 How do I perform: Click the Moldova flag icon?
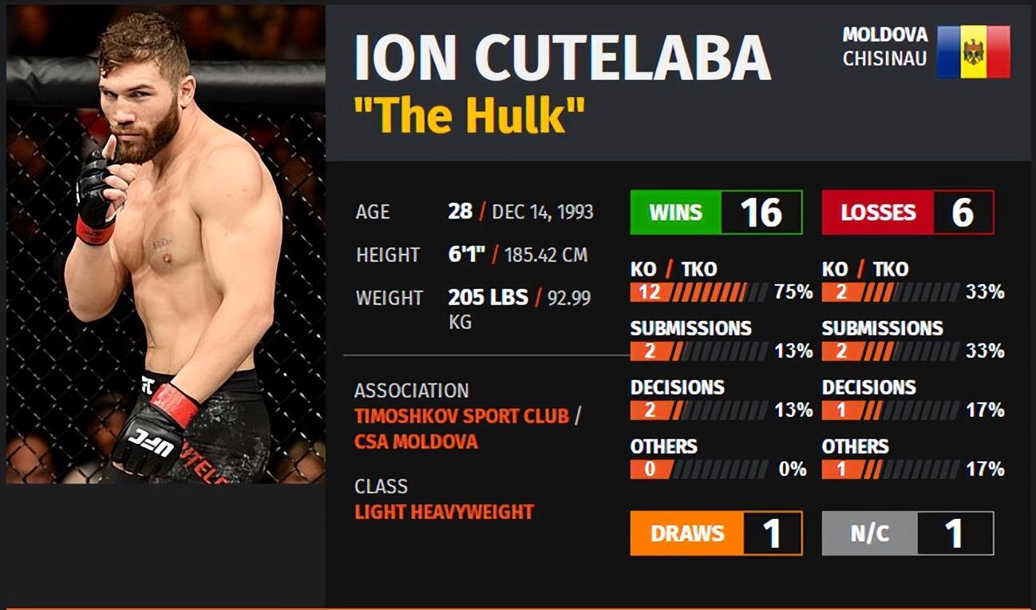pyautogui.click(x=973, y=52)
